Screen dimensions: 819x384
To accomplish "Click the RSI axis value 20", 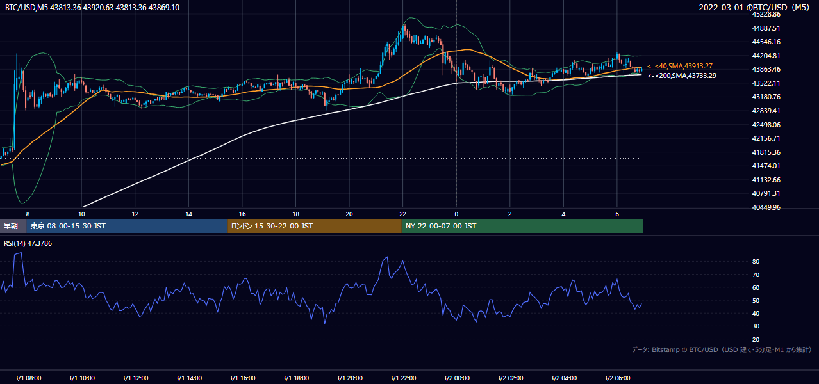I will coord(756,339).
